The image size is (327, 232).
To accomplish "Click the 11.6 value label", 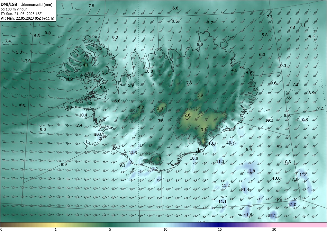I will click(248, 215).
